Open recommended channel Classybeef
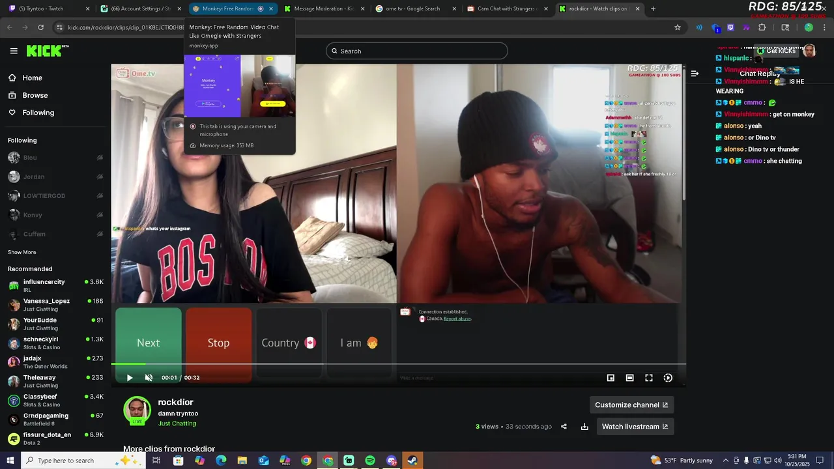This screenshot has height=469, width=834. 55,400
